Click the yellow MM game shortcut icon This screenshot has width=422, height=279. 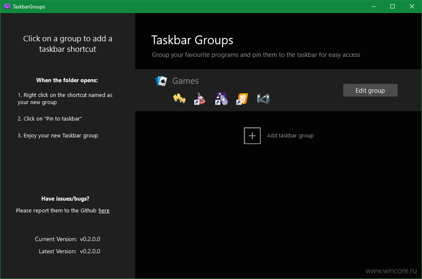179,99
